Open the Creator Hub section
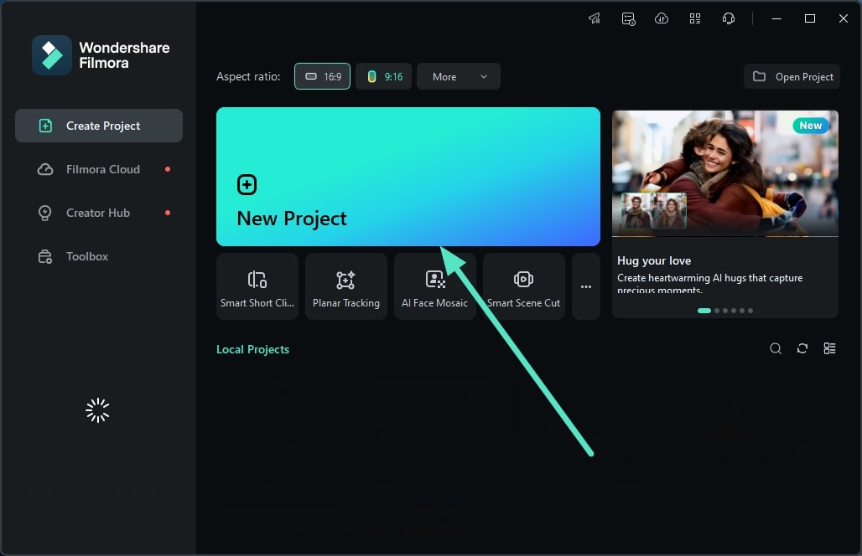This screenshot has width=862, height=556. [99, 213]
